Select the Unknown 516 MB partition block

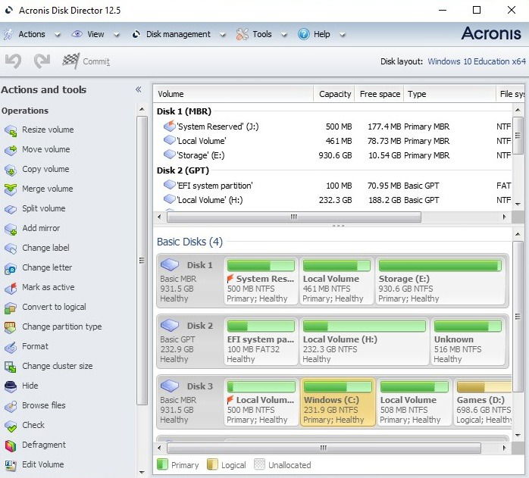(468, 342)
